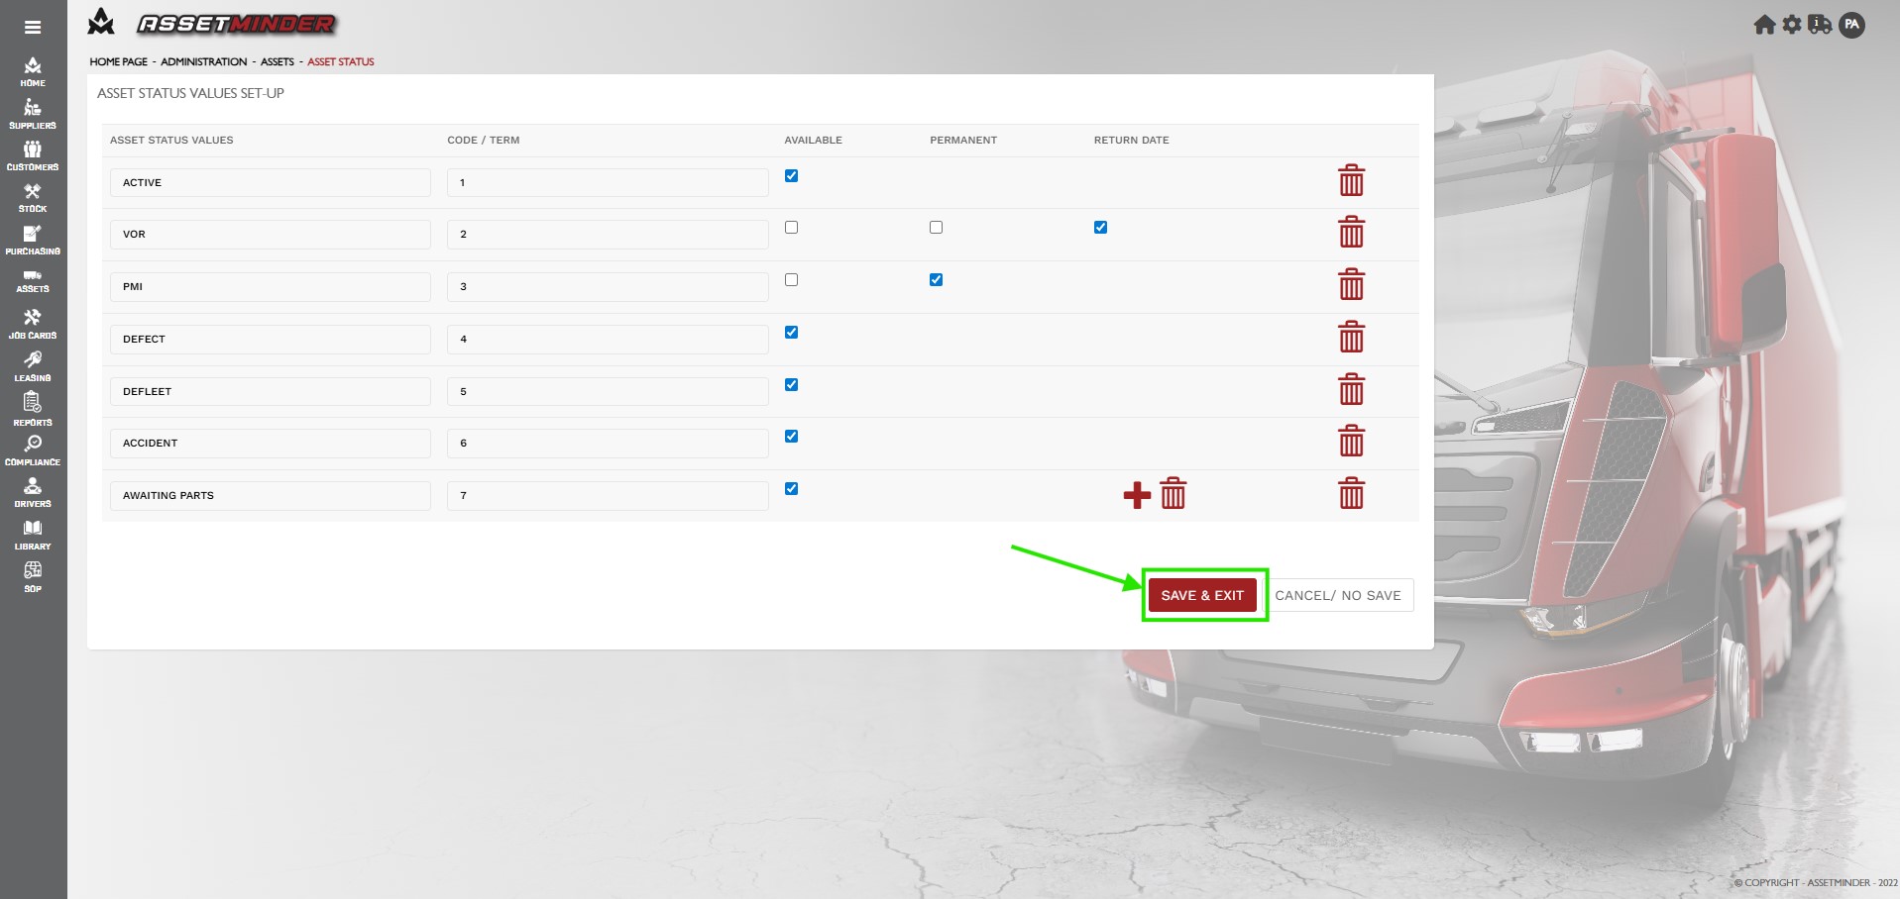Click the AWAITING PARTS status name field
The height and width of the screenshot is (899, 1900).
270,495
